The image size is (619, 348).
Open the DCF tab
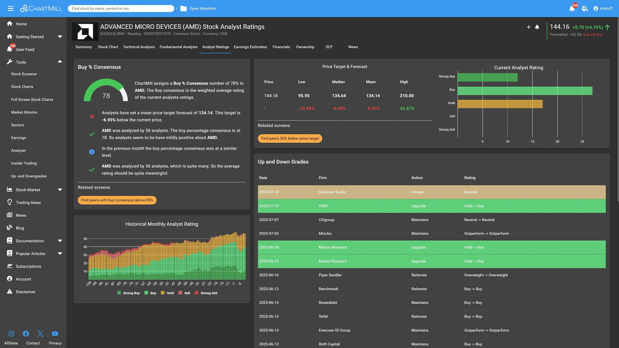[x=329, y=47]
